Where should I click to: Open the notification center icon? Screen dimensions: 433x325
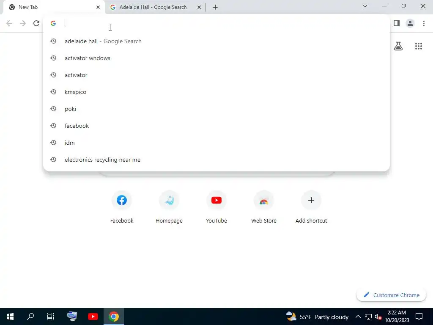point(419,317)
